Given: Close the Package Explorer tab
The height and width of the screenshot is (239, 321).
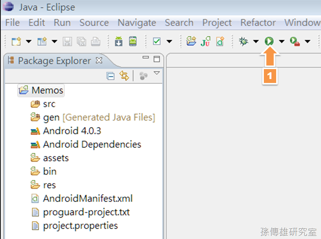Looking at the screenshot, I should (99, 60).
